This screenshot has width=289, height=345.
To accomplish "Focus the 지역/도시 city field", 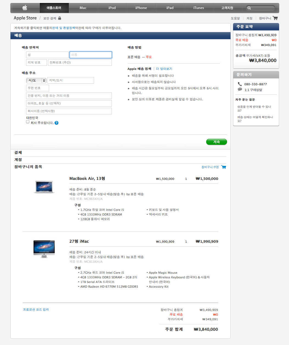I will coord(71,80).
